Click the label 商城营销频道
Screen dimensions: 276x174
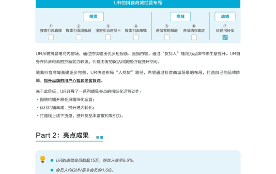167,30
